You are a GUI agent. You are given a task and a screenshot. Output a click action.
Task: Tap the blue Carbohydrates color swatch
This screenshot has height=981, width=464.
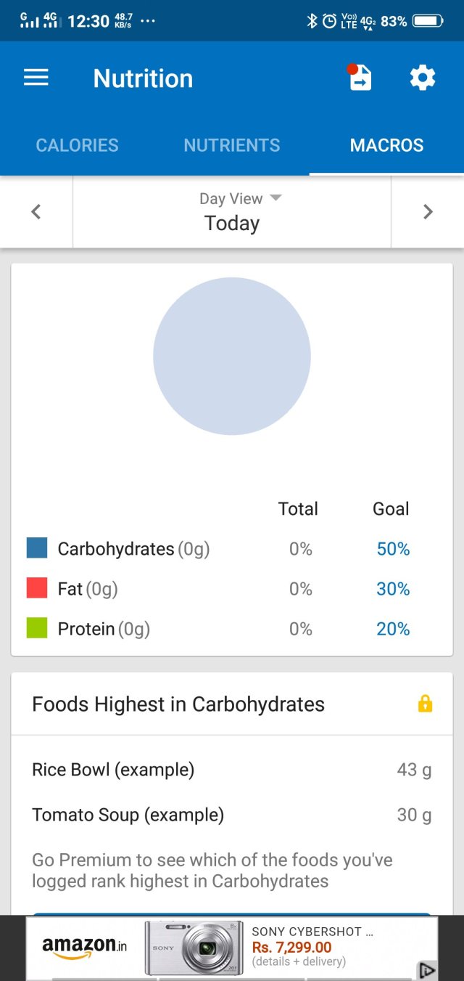(x=37, y=548)
